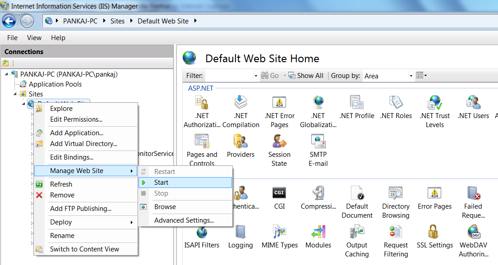
Task: Choose Rename from the context menu
Action: point(86,236)
